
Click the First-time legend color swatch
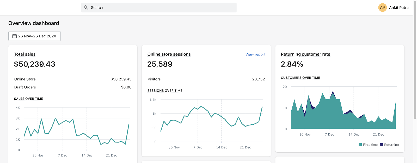point(360,145)
